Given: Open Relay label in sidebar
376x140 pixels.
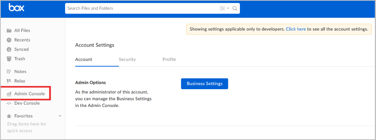Looking at the screenshot, I should (x=20, y=81).
